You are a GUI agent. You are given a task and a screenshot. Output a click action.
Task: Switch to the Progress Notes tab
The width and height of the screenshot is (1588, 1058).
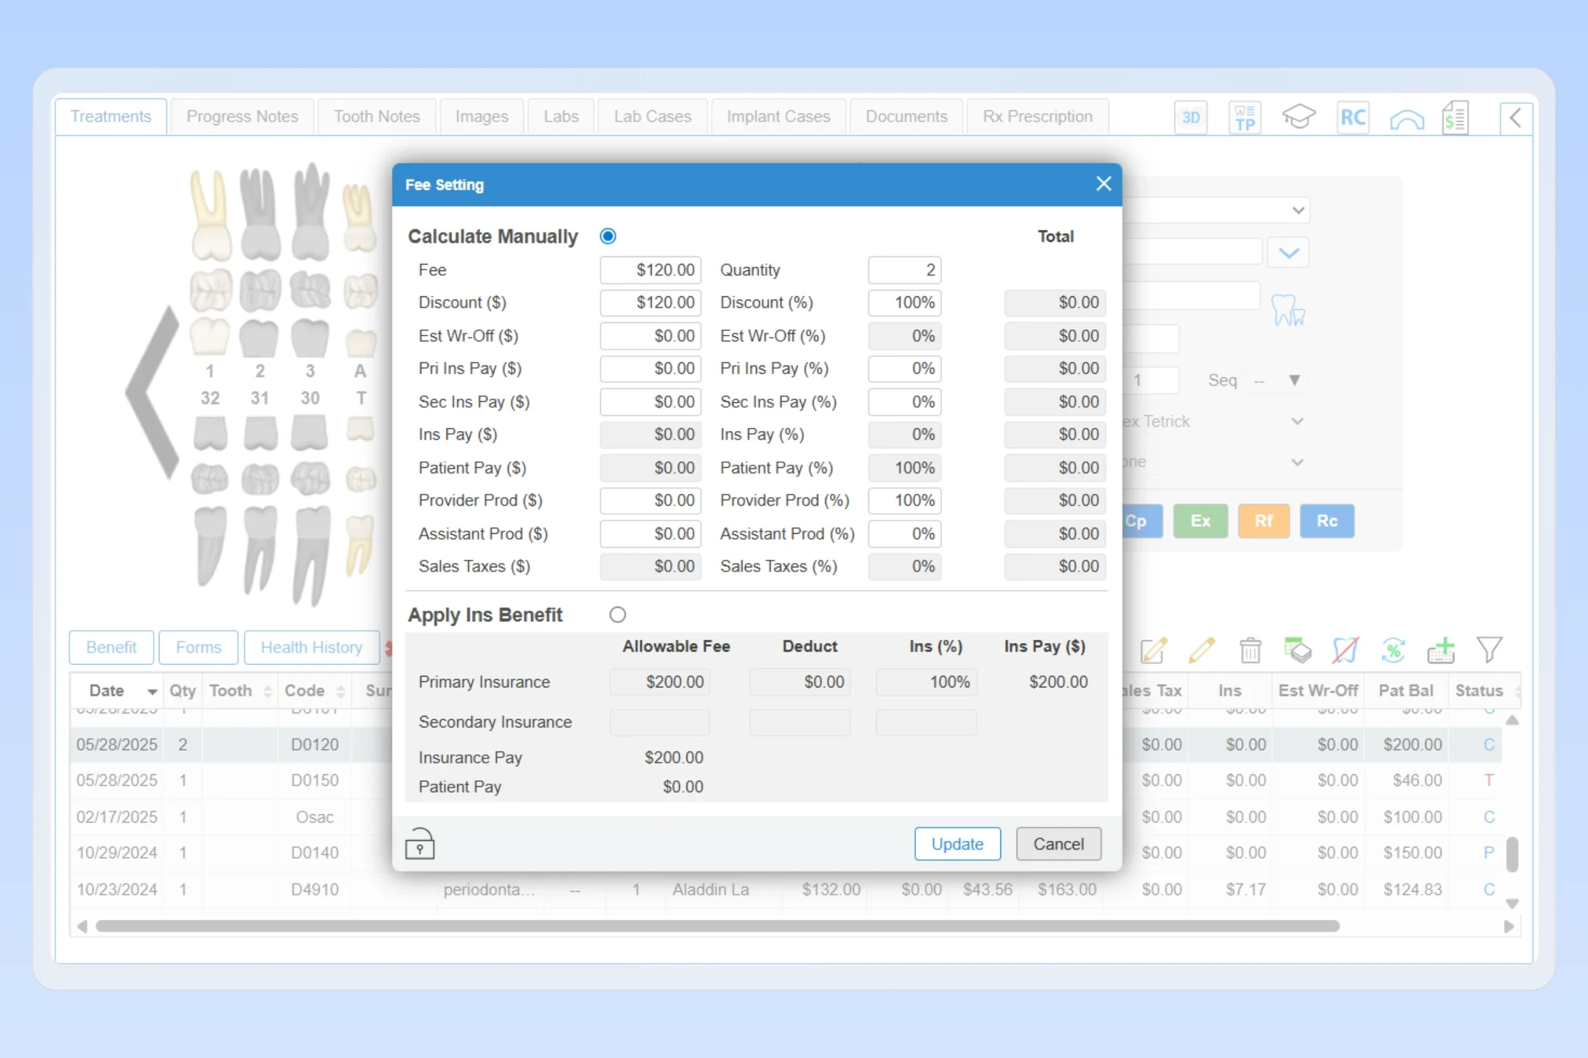[242, 116]
